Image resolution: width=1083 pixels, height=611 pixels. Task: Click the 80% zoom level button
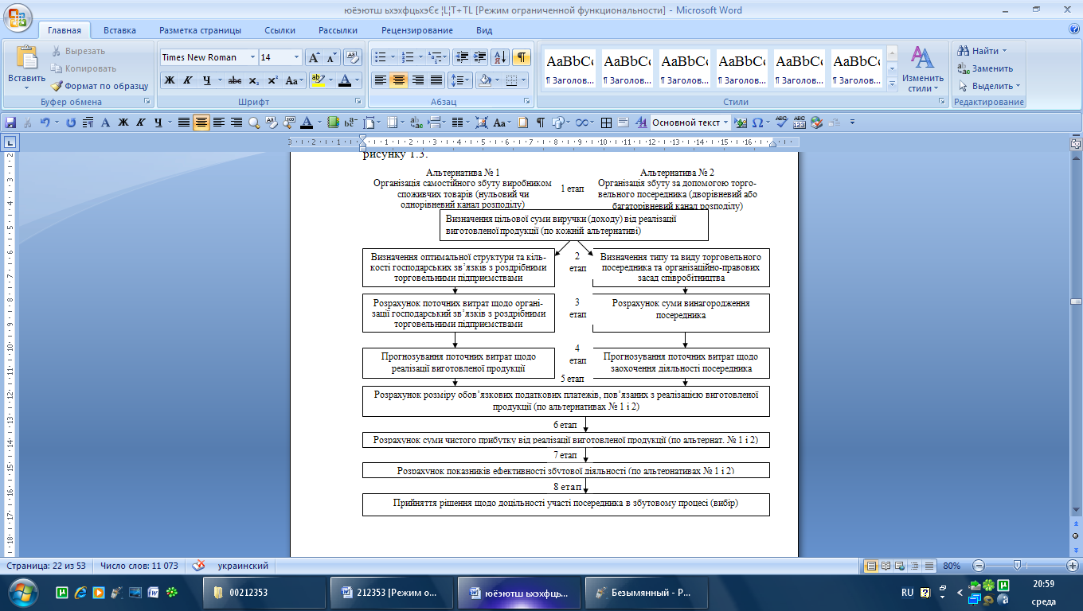coord(951,566)
